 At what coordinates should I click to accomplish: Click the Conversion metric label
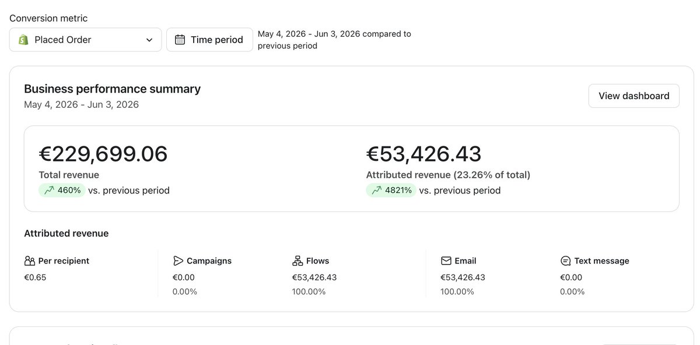pos(48,18)
